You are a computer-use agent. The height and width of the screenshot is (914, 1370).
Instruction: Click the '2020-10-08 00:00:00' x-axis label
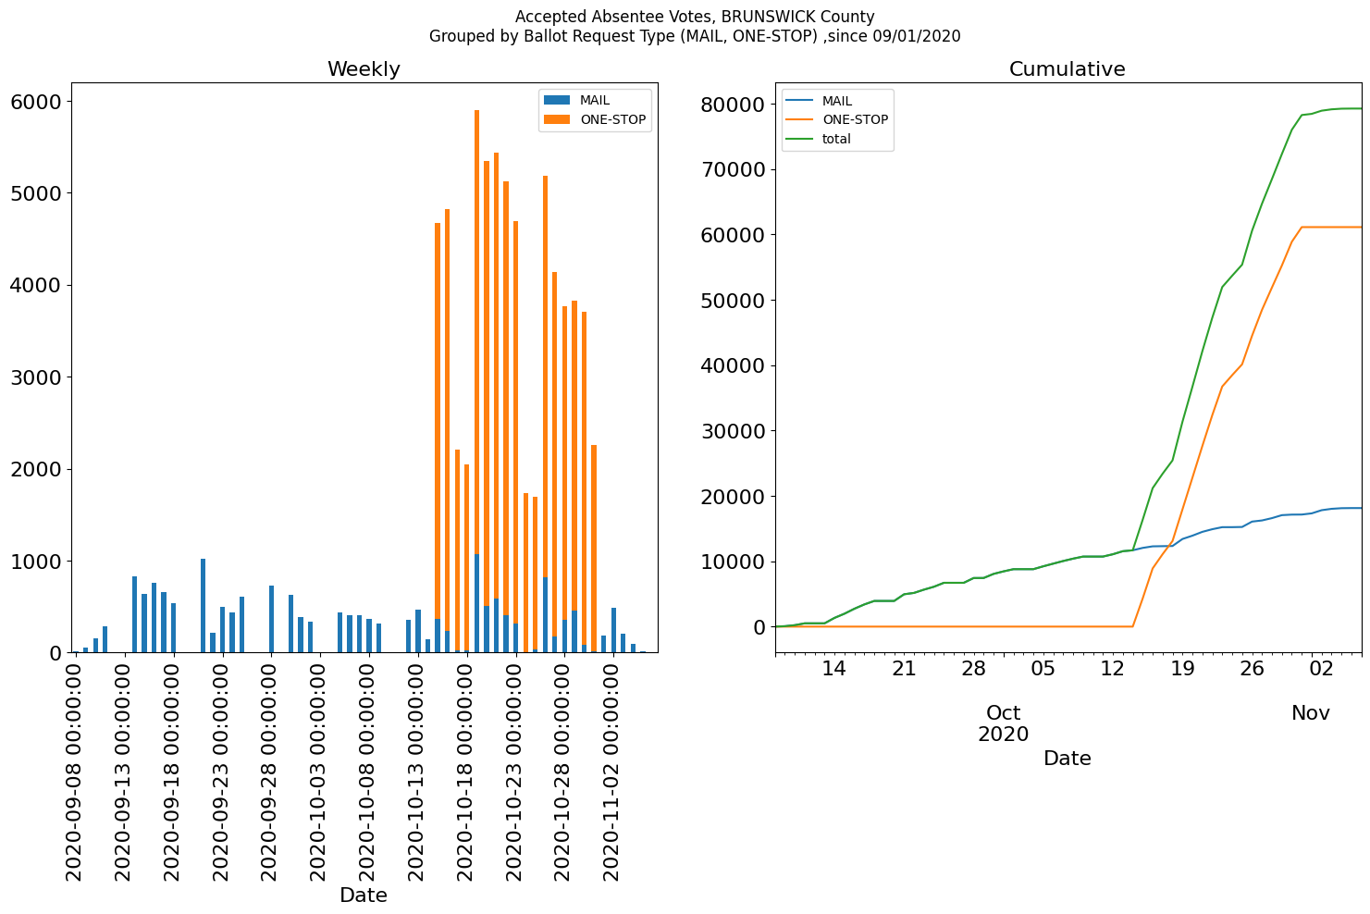(x=368, y=772)
